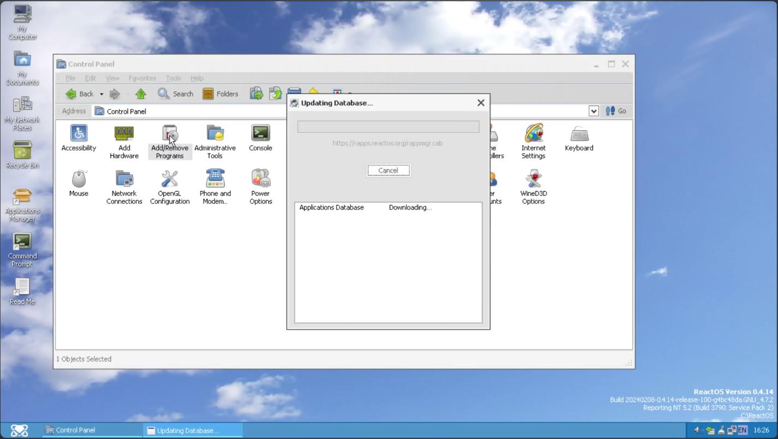The height and width of the screenshot is (439, 778).
Task: Expand the Address bar dropdown arrow
Action: (594, 111)
